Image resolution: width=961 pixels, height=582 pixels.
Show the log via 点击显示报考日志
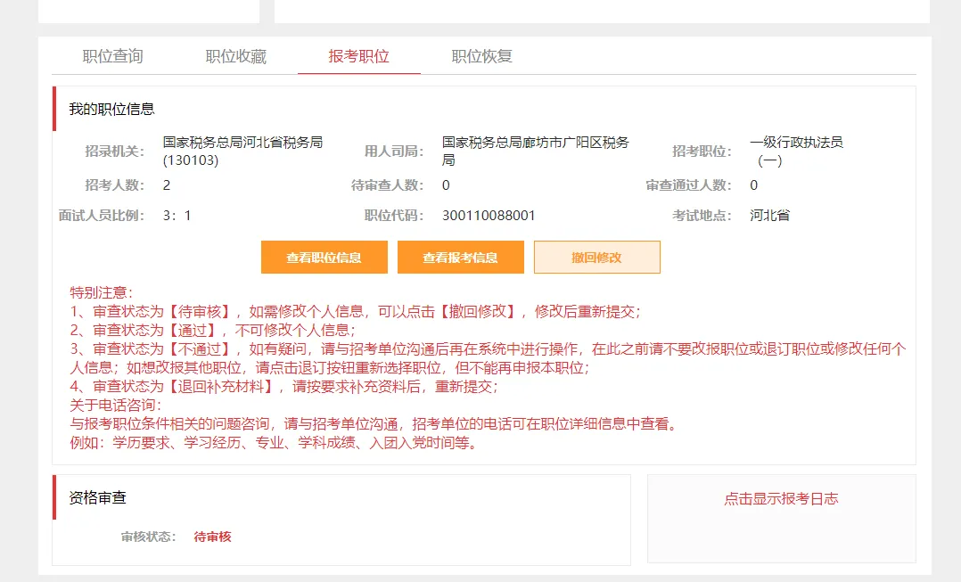click(781, 499)
